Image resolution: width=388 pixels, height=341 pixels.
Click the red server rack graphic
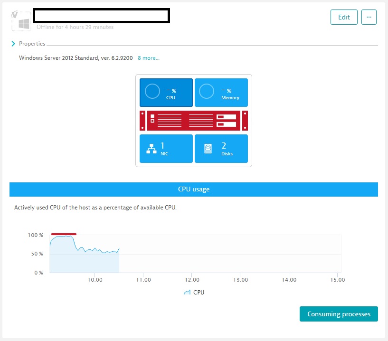point(194,121)
